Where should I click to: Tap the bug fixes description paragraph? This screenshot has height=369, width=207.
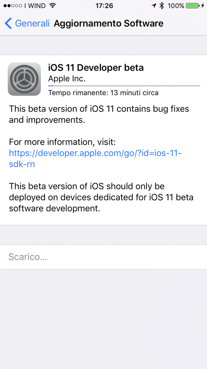point(99,114)
